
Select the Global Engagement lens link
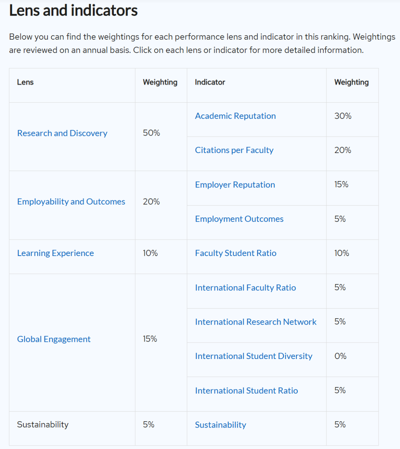coord(54,339)
